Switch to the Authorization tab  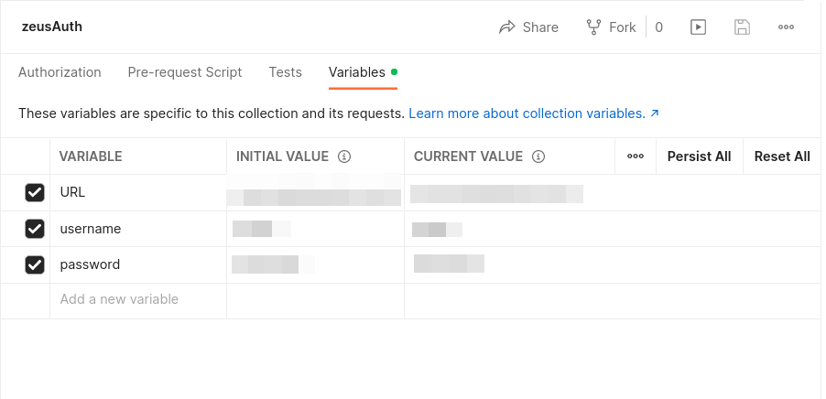(60, 72)
